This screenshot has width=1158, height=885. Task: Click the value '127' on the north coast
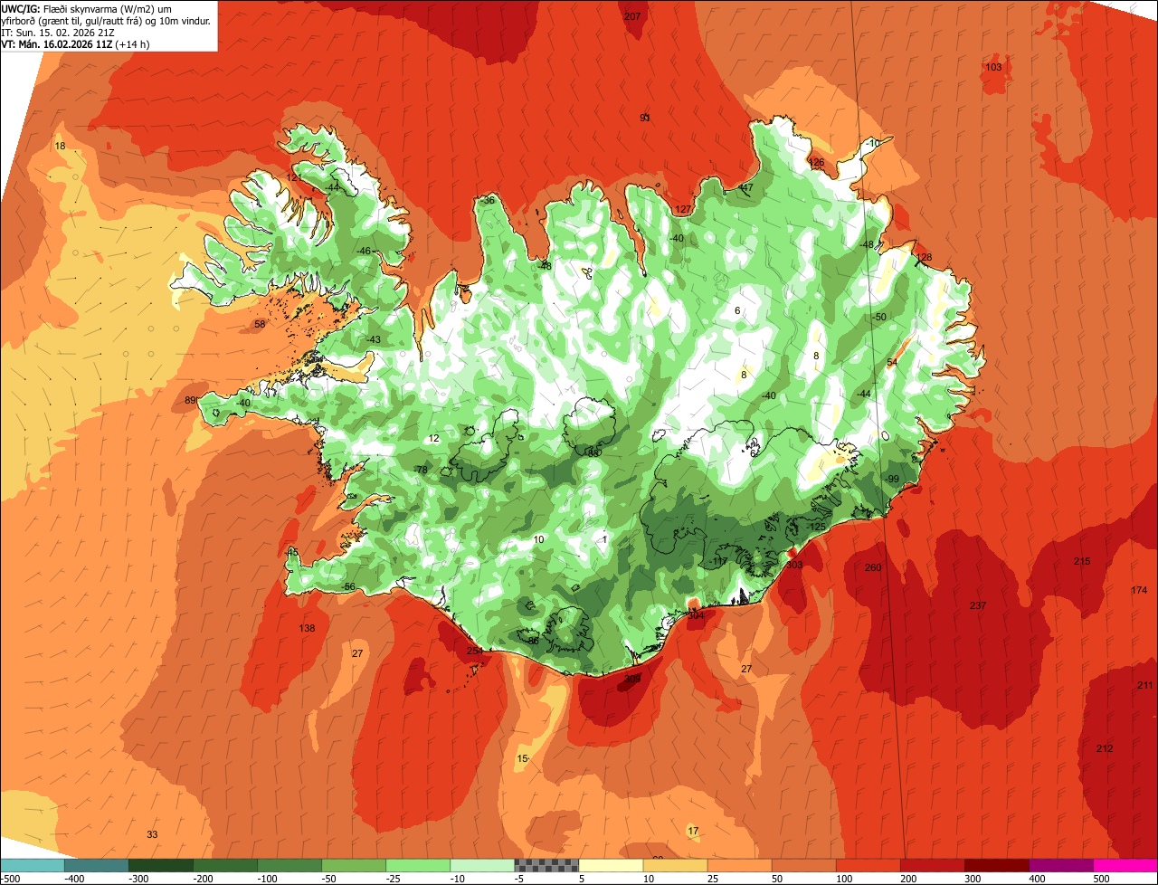(x=683, y=209)
